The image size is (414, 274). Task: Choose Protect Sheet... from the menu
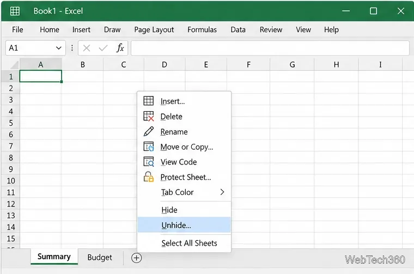click(184, 177)
